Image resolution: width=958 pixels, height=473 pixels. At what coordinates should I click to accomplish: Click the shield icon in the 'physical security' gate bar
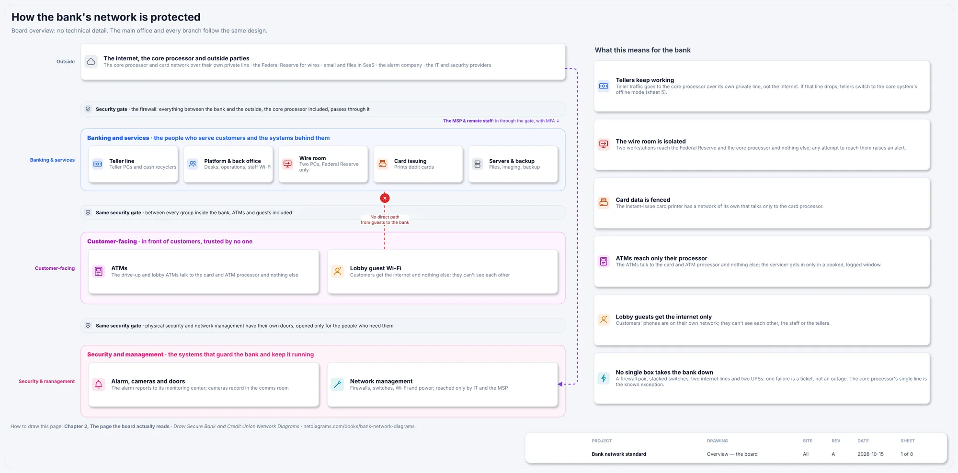(88, 326)
